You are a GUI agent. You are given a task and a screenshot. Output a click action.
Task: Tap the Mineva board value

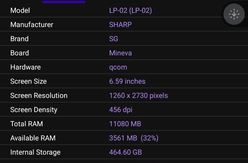coord(120,53)
